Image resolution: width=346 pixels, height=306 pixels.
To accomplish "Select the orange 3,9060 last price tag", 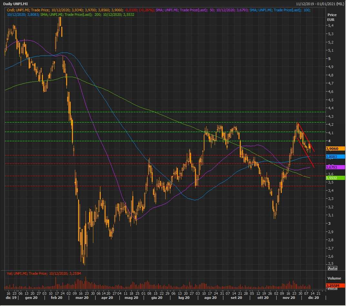I will point(335,149).
